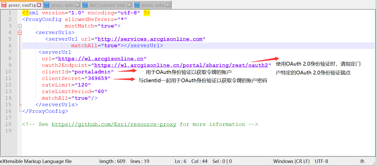Open the http://services.arcgisonline.com link
Screen dimensions: 377x166
click(x=150, y=39)
